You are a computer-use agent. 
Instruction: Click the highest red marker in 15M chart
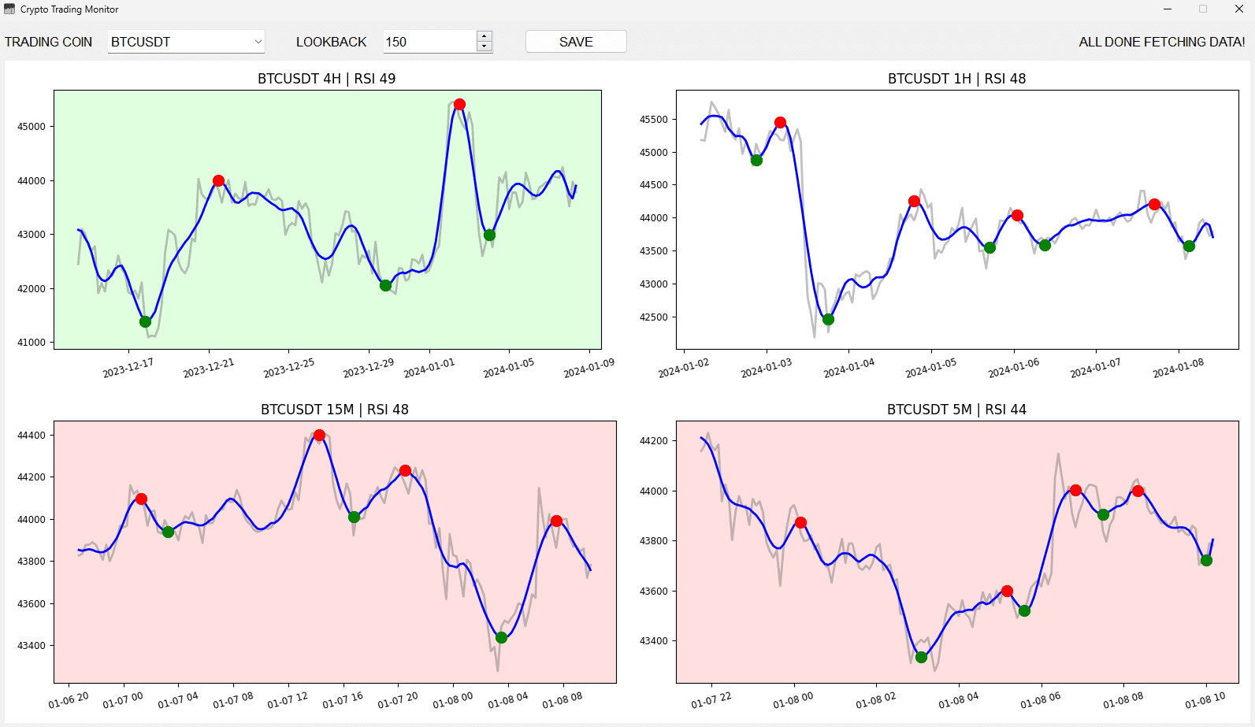pos(319,435)
